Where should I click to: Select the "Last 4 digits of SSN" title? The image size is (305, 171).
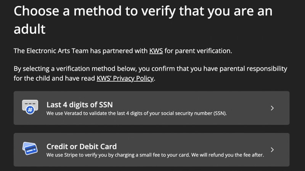pyautogui.click(x=79, y=104)
